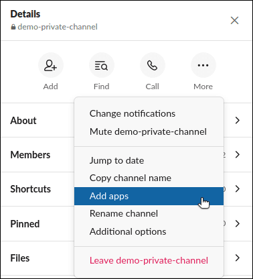Open Additional options
This screenshot has height=279, width=253.
click(x=149, y=231)
